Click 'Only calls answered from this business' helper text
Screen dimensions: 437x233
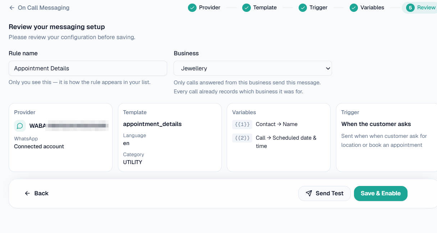tap(247, 87)
